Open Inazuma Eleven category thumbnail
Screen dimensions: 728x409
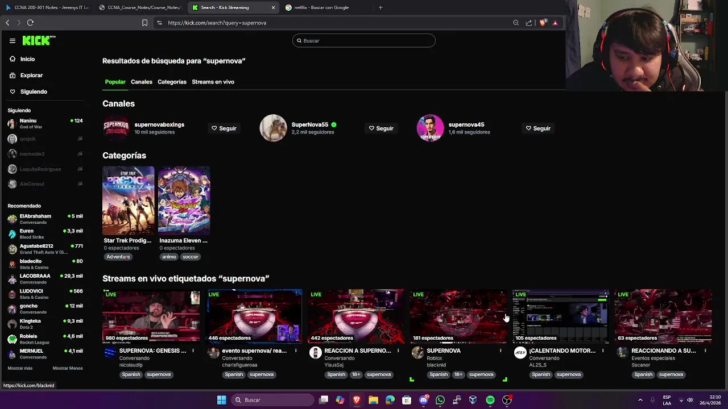[184, 201]
